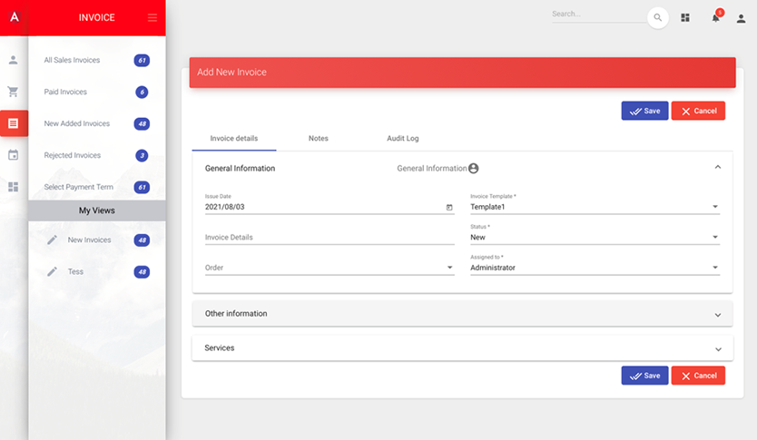The height and width of the screenshot is (440, 757).
Task: Select the calendar icon in left rail
Action: 13,155
